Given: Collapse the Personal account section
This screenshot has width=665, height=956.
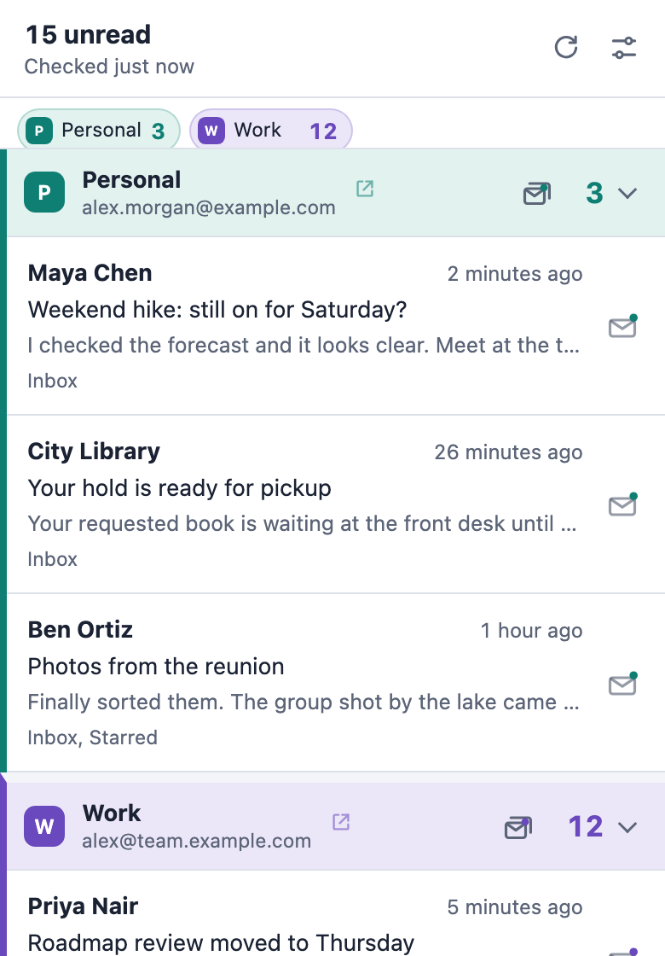Looking at the screenshot, I should point(627,193).
